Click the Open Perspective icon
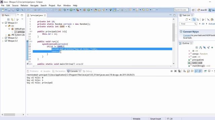215x120 pixels. pyautogui.click(x=193, y=10)
